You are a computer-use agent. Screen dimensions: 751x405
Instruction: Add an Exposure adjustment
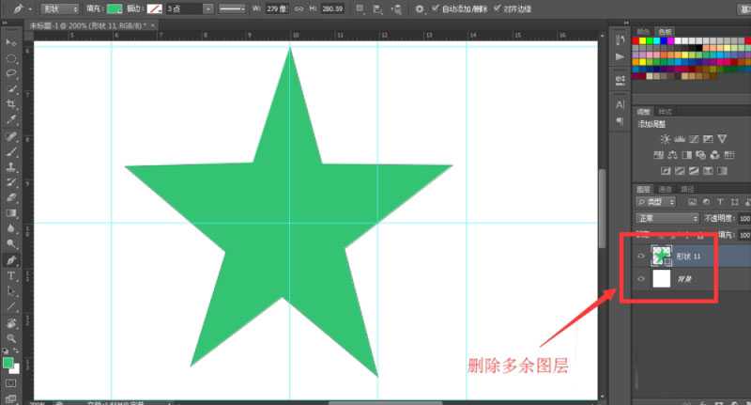[x=708, y=139]
